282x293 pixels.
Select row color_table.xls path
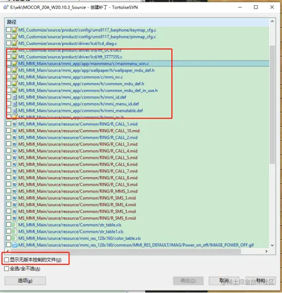(x=80, y=238)
